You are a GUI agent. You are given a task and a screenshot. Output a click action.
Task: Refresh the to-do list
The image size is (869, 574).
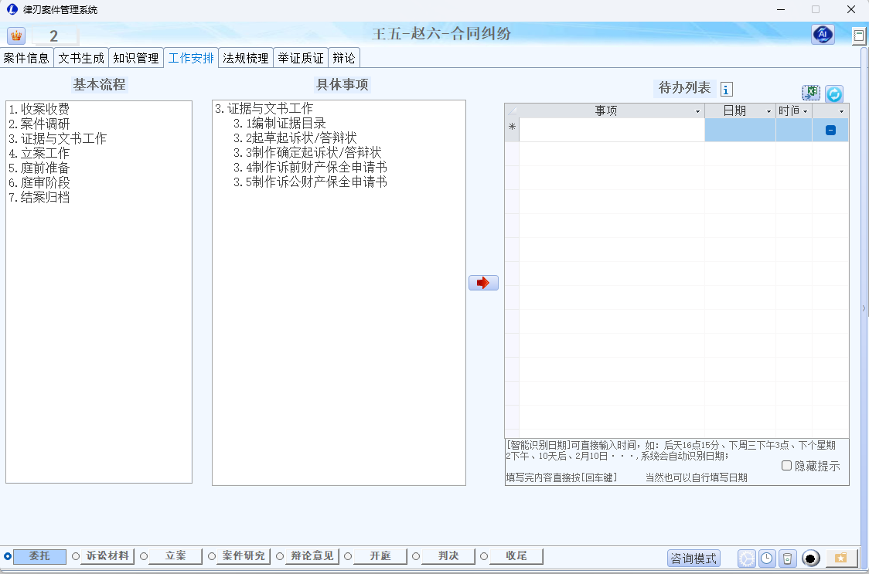tap(833, 93)
